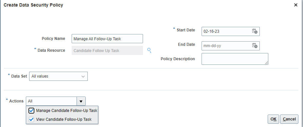Click the Policy Description label
The width and height of the screenshot is (303, 127).
[178, 59]
